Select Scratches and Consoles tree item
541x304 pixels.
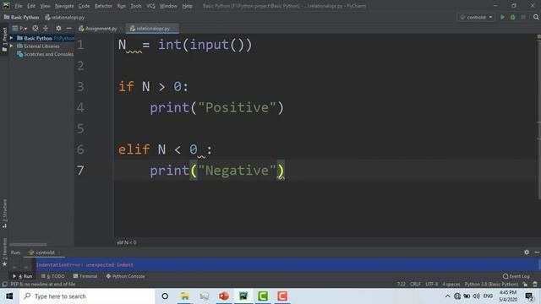[x=45, y=54]
